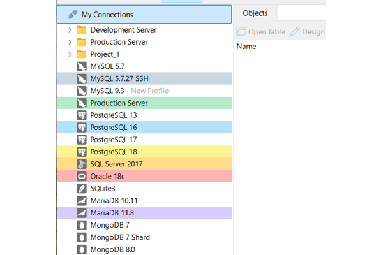This screenshot has width=383, height=255.
Task: Click the MariaDB 10.11 seal icon
Action: tap(82, 201)
